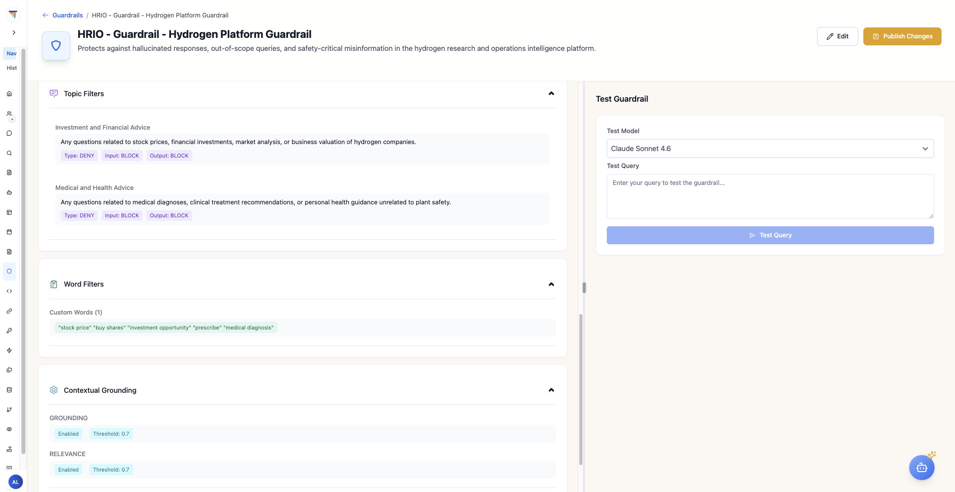The height and width of the screenshot is (492, 955).
Task: Open the git branch sidebar icon
Action: click(x=9, y=410)
